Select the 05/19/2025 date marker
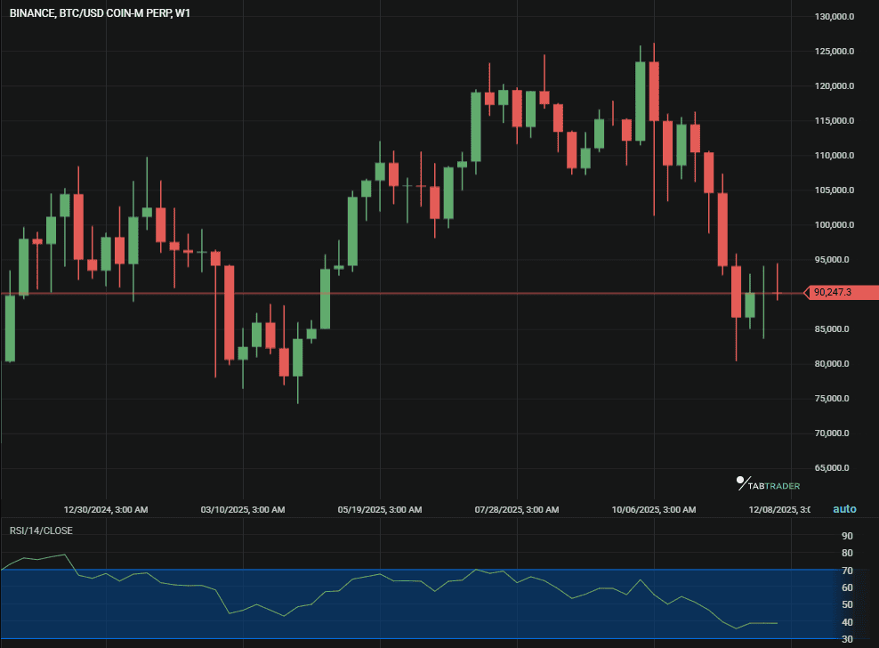Viewport: 879px width, 648px height. [380, 510]
